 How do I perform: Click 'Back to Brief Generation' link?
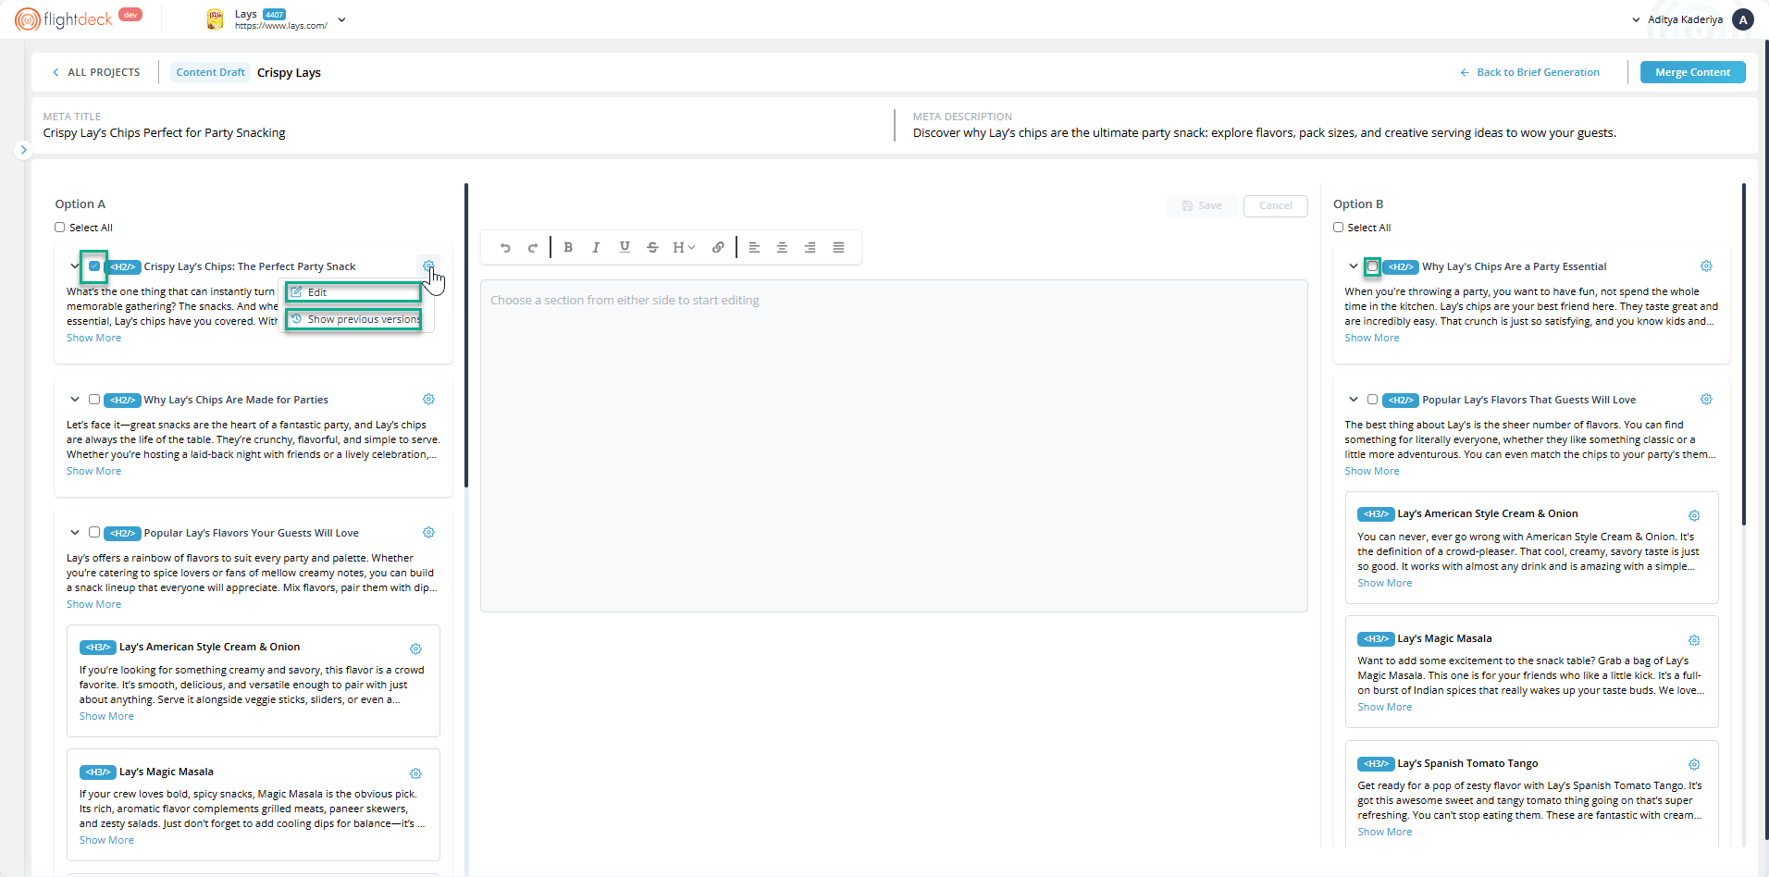tap(1529, 72)
